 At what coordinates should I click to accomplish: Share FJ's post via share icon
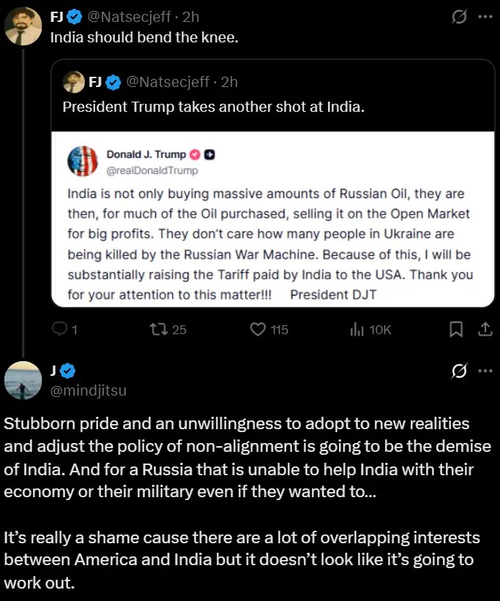click(485, 329)
